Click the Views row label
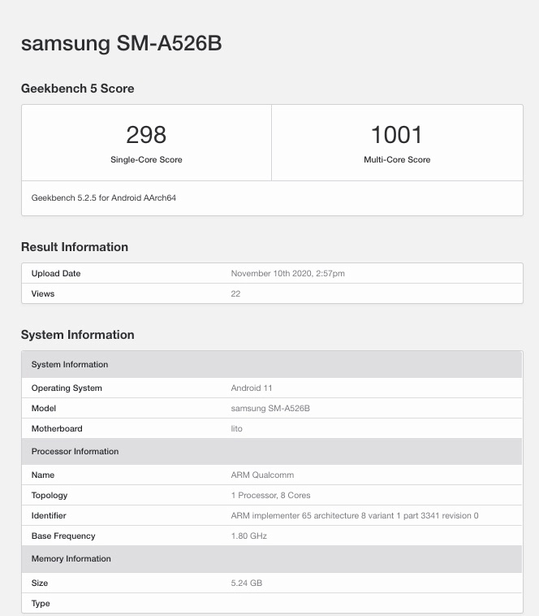 [x=43, y=293]
